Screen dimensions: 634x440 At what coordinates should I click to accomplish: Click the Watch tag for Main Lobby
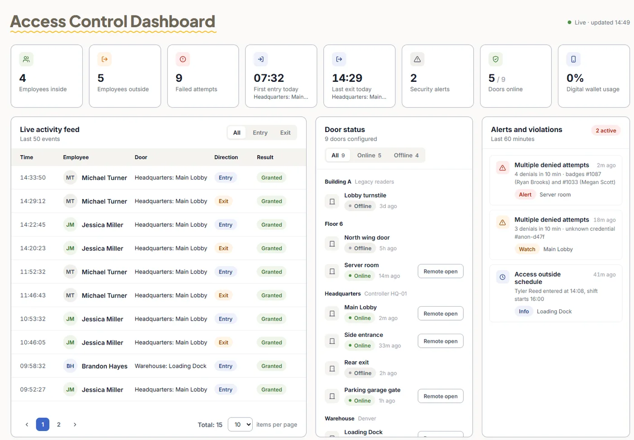point(527,249)
